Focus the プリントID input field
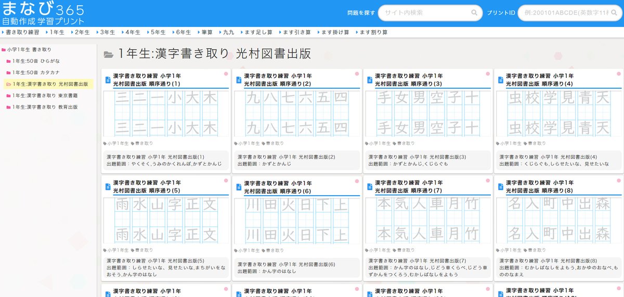This screenshot has height=297, width=624. click(570, 13)
